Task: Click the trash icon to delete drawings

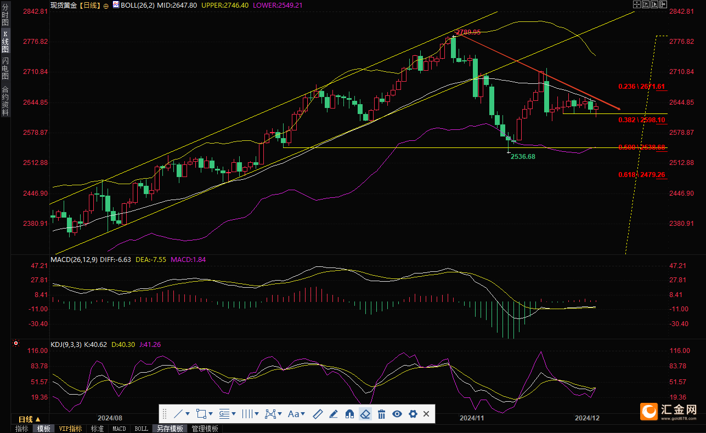Action: click(x=382, y=414)
